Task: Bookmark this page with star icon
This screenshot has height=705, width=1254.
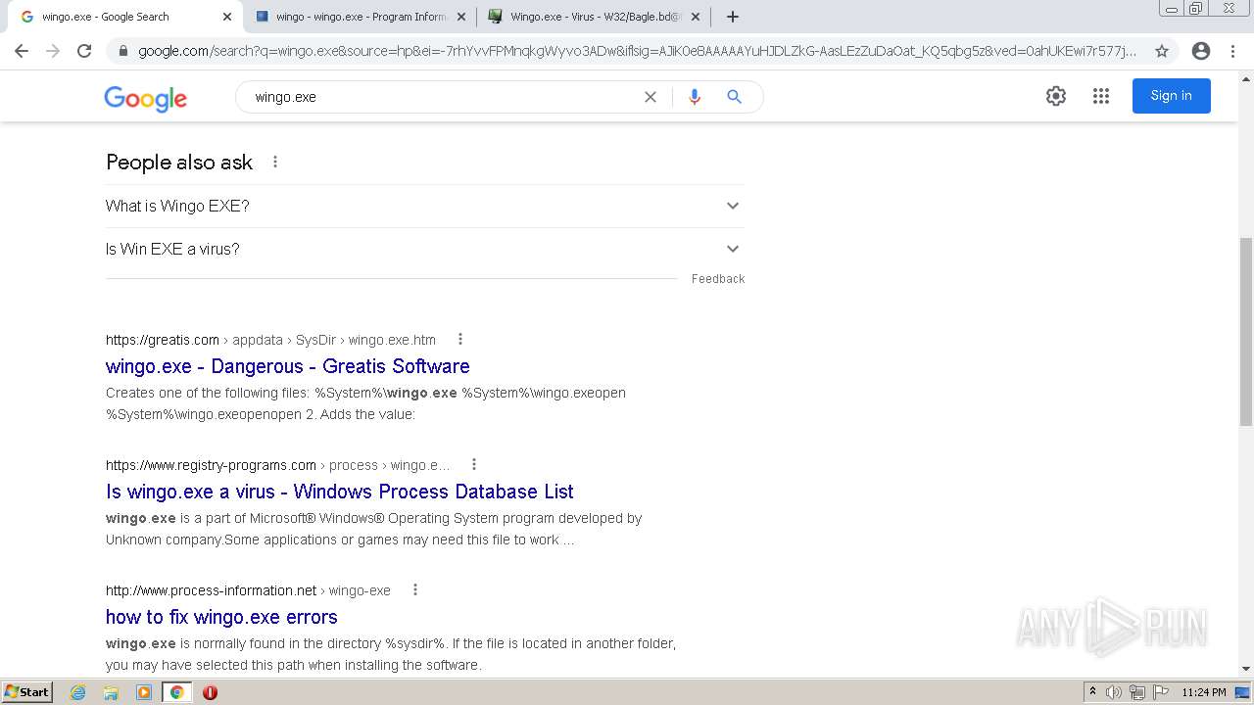Action: (1162, 51)
